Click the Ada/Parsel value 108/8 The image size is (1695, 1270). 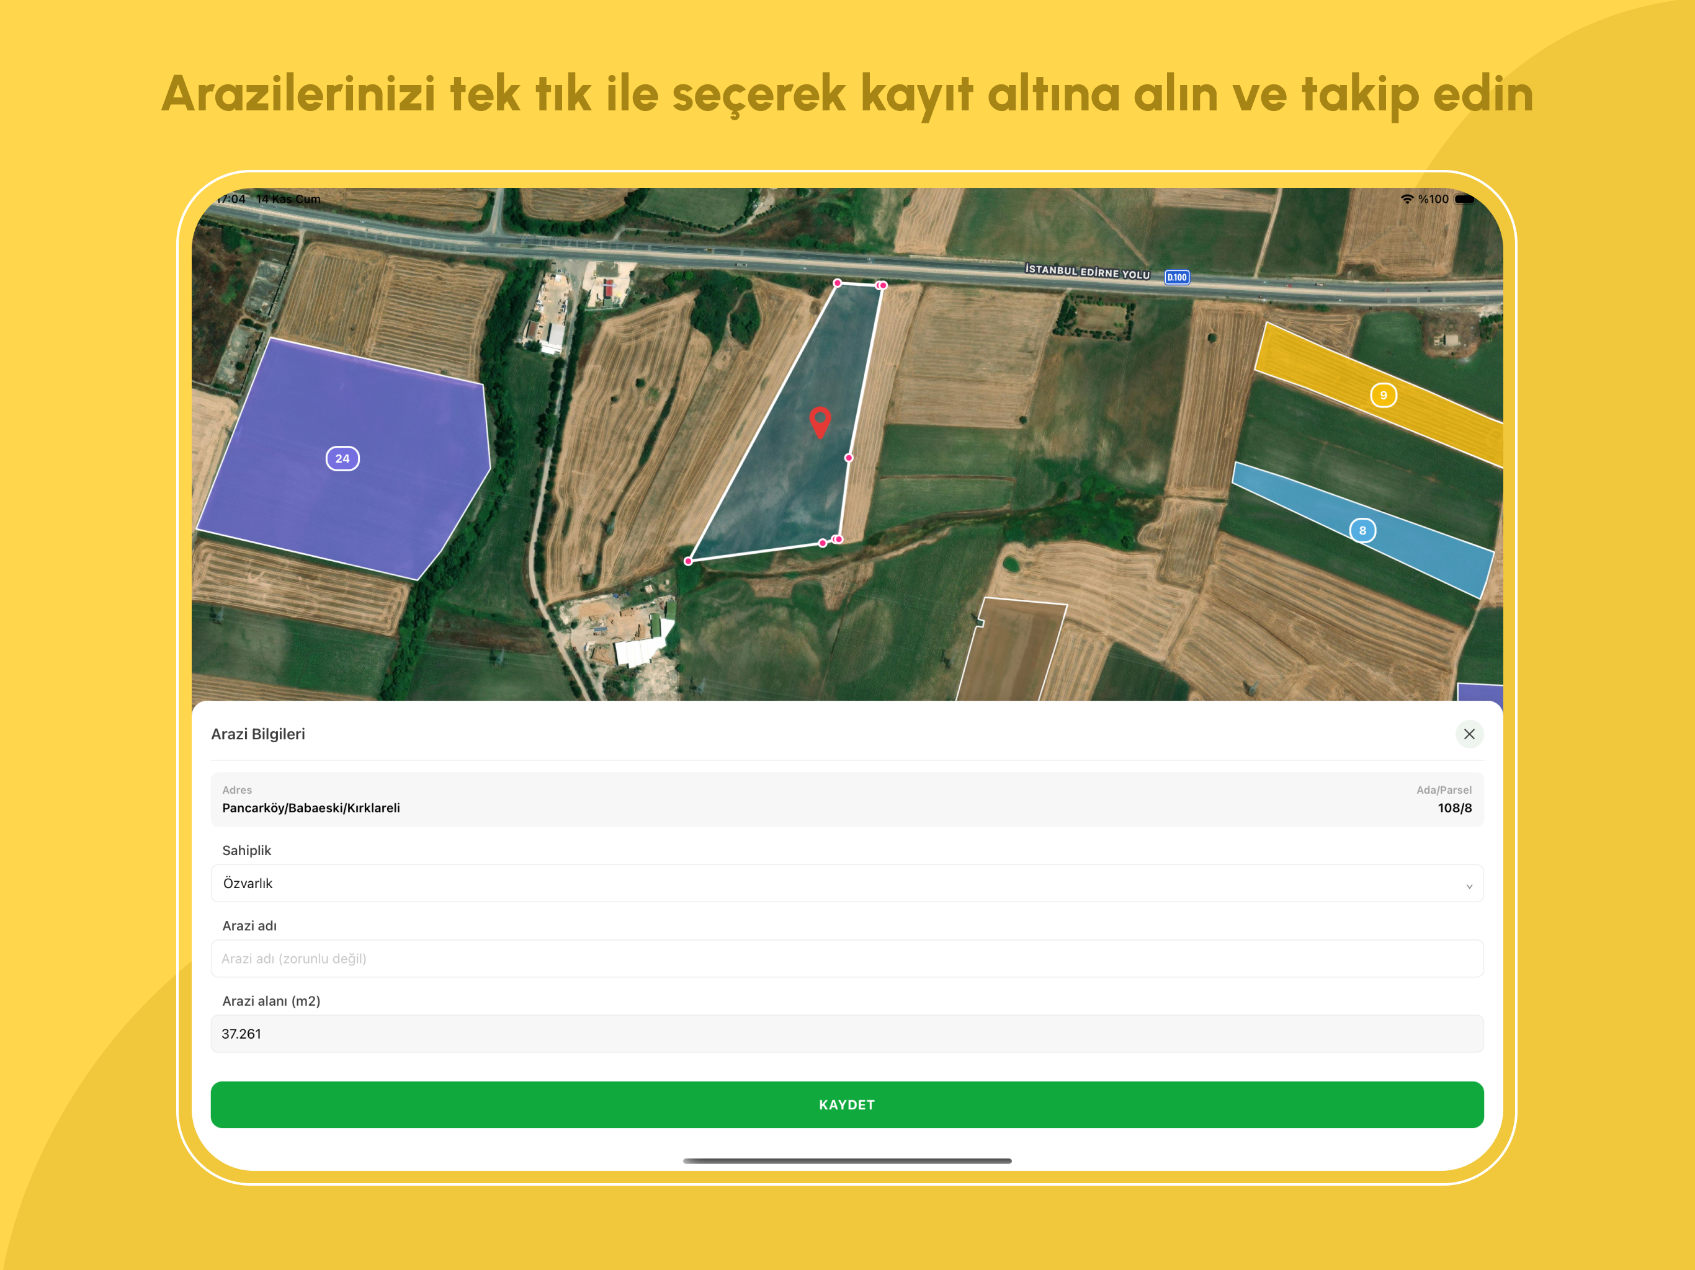(x=1454, y=808)
